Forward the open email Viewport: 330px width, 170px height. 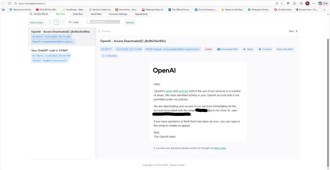pos(265,49)
